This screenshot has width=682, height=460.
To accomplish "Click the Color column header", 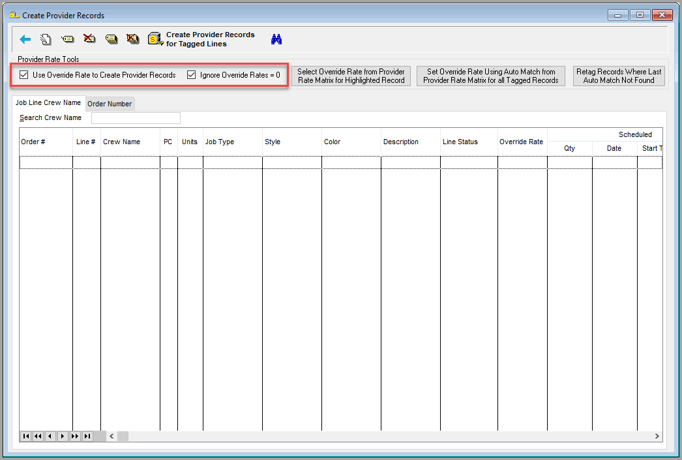I will (x=351, y=142).
